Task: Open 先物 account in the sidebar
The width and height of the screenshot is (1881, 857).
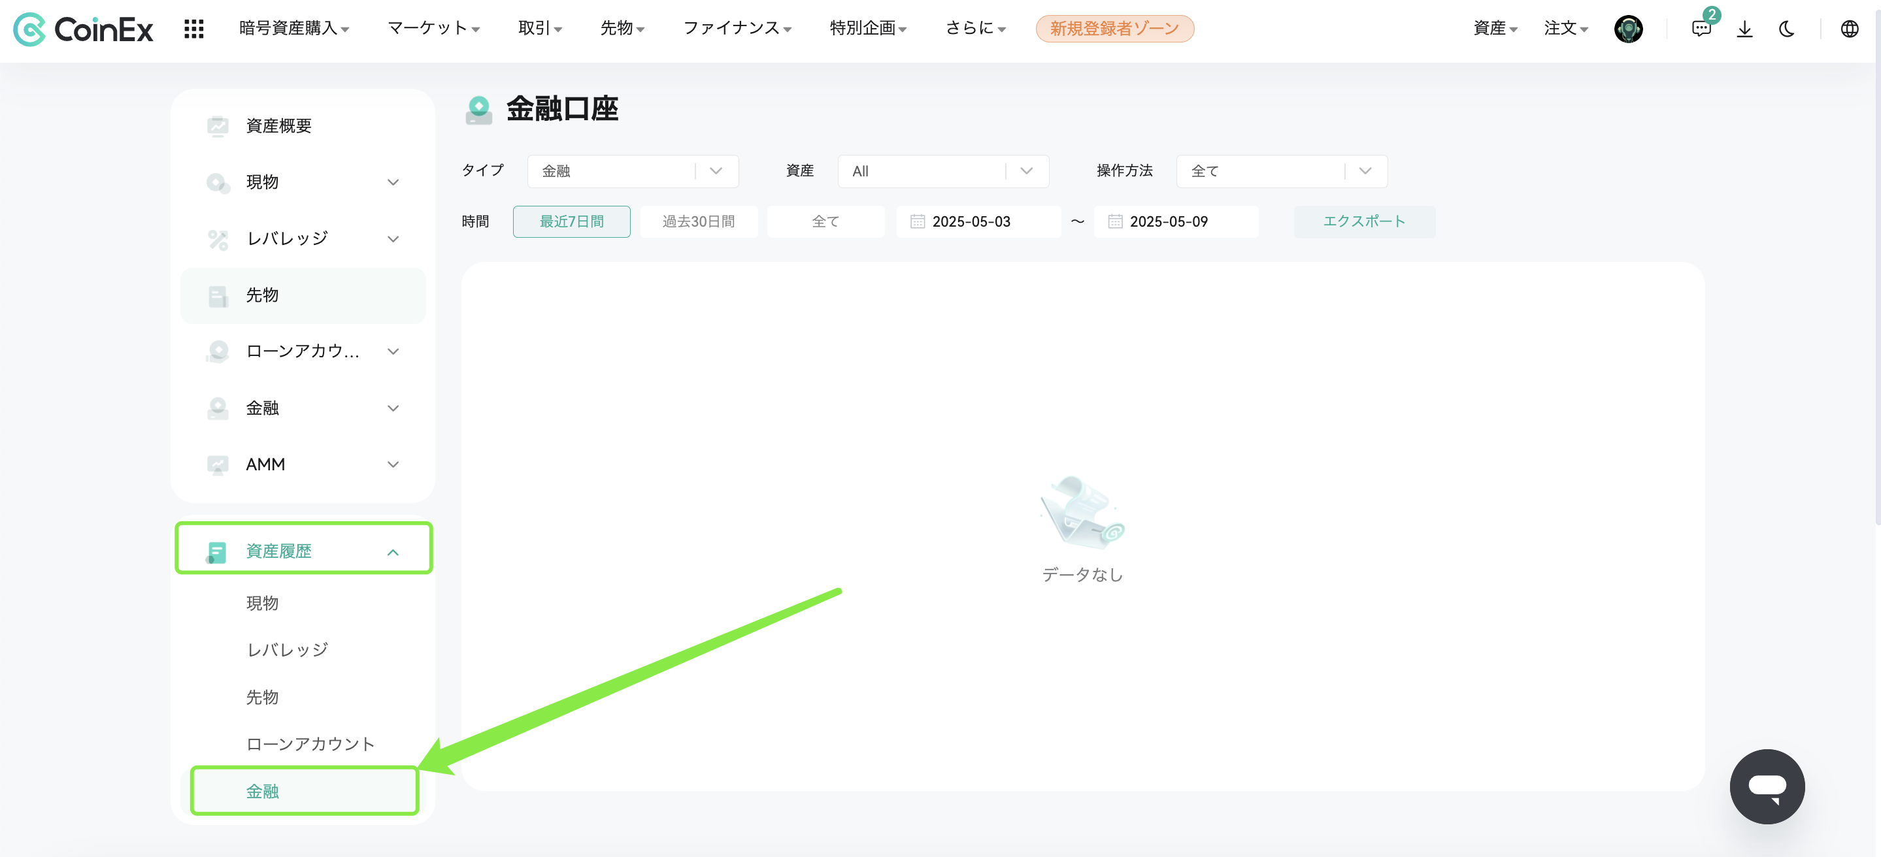Action: pos(303,296)
